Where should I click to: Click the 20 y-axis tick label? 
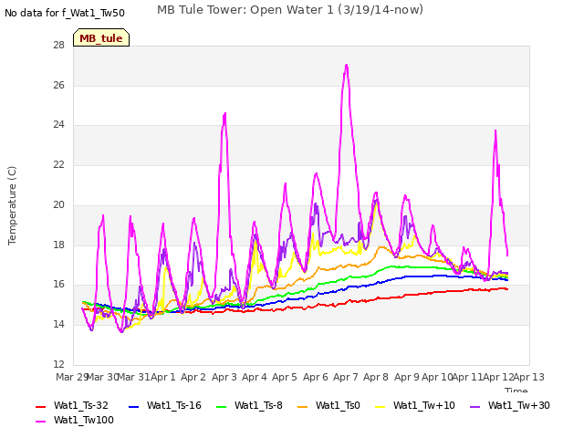[x=58, y=204]
